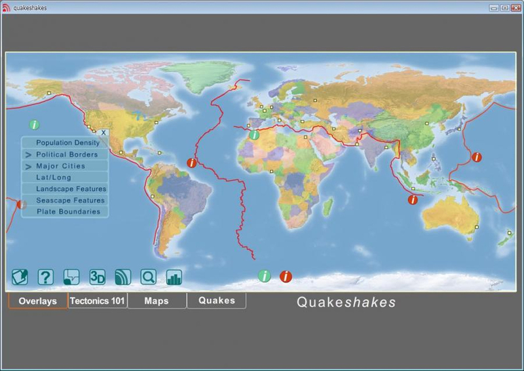Image resolution: width=524 pixels, height=371 pixels.
Task: Minimize the quakeshakes window
Action: 494,8
